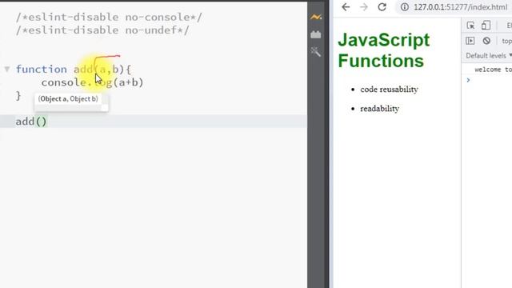Click the add() call line
Viewport: 512px width, 288px height.
pyautogui.click(x=154, y=121)
